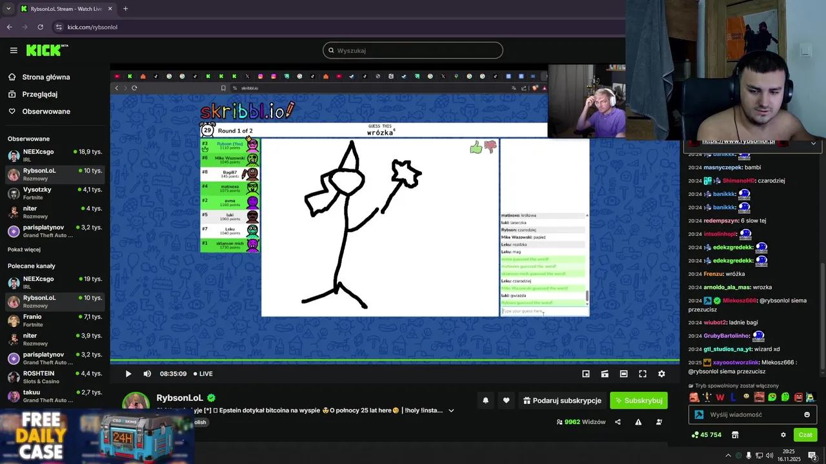Jump to LIVE playback indicator
Screen dimensions: 826x464
pos(203,374)
